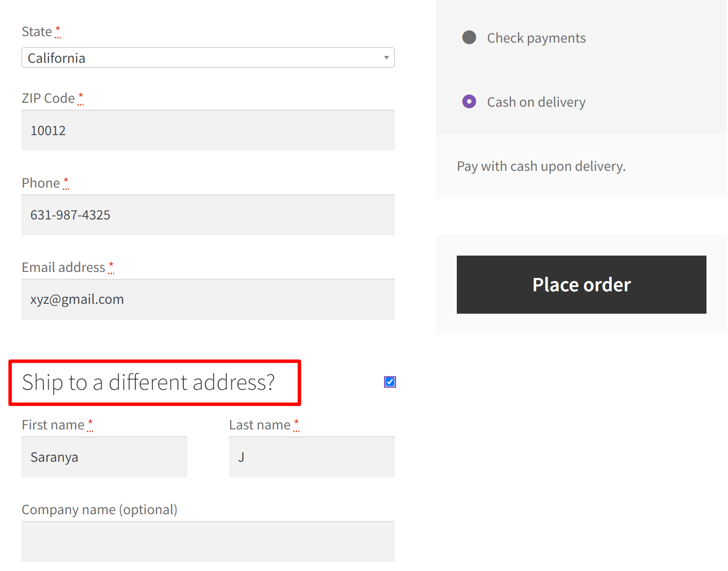Click the Pay with cash upon delivery text
This screenshot has height=571, width=728.
point(541,166)
